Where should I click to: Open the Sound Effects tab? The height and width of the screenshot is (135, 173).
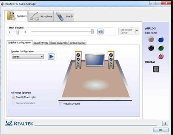41,43
